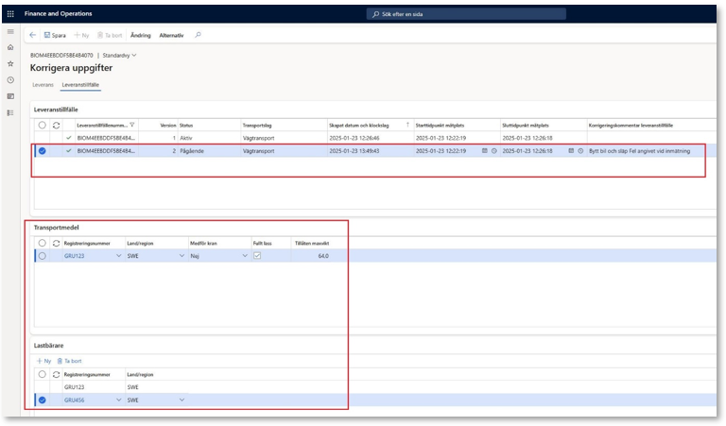Open Standardvy view selector dropdown
Screen dimensions: 726x426
coord(117,56)
